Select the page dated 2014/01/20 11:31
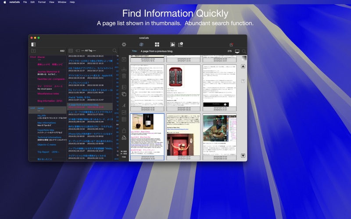The width and height of the screenshot is (351, 219). [x=90, y=157]
